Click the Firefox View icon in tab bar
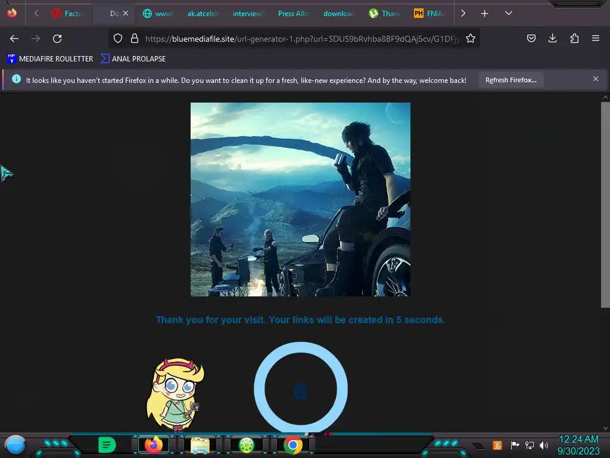This screenshot has height=458, width=610. (x=12, y=13)
